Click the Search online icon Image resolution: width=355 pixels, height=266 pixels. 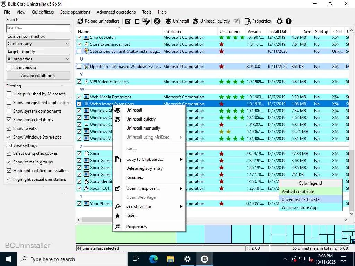118,206
